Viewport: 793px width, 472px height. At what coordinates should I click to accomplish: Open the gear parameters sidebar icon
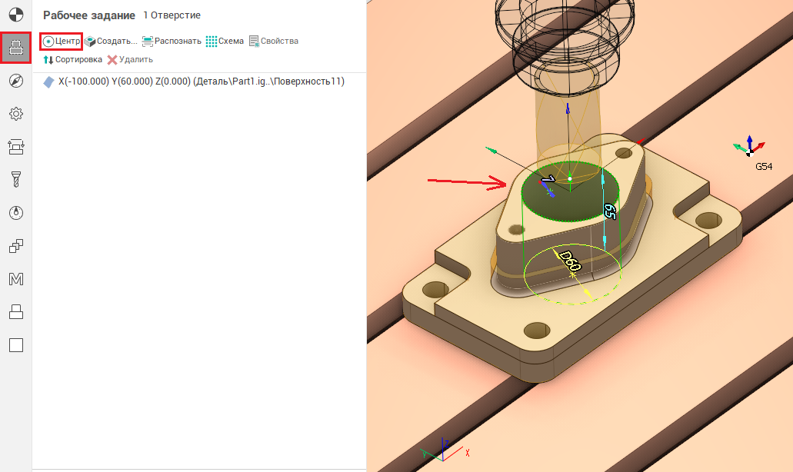(x=15, y=114)
